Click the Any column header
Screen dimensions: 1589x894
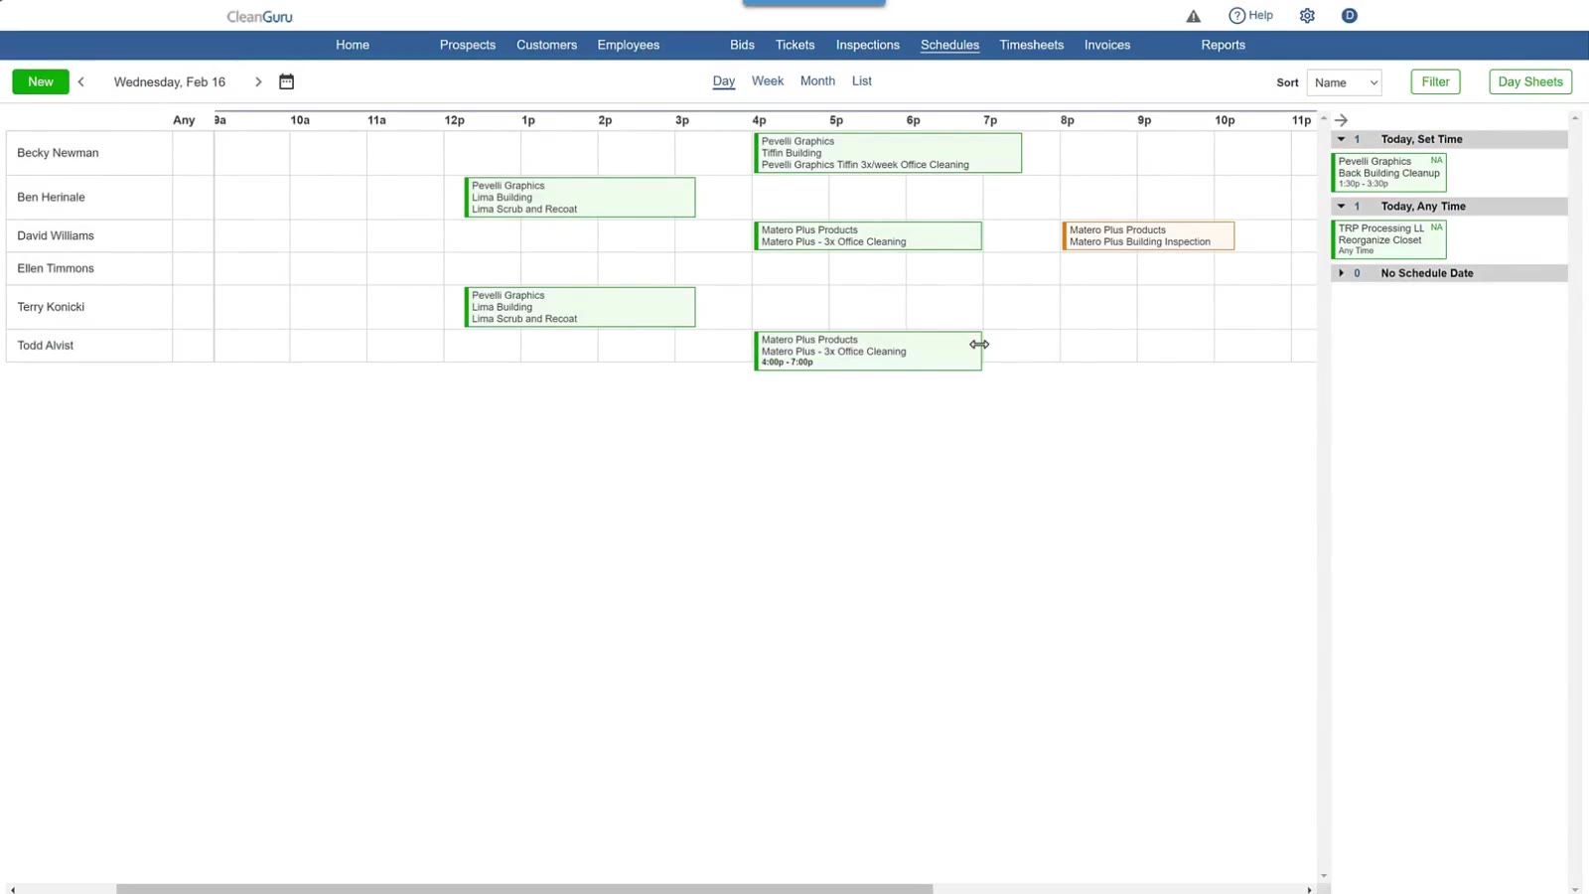point(184,120)
